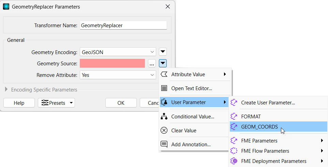Click the Conditional Value hierarchy icon
Image resolution: width=328 pixels, height=167 pixels.
pos(164,116)
